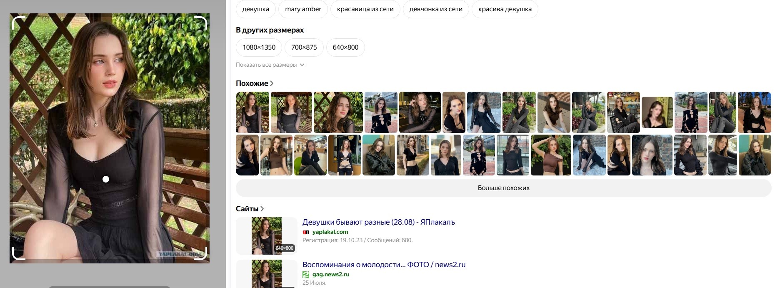Select the mary amber tag chip
775x288 pixels.
click(303, 9)
